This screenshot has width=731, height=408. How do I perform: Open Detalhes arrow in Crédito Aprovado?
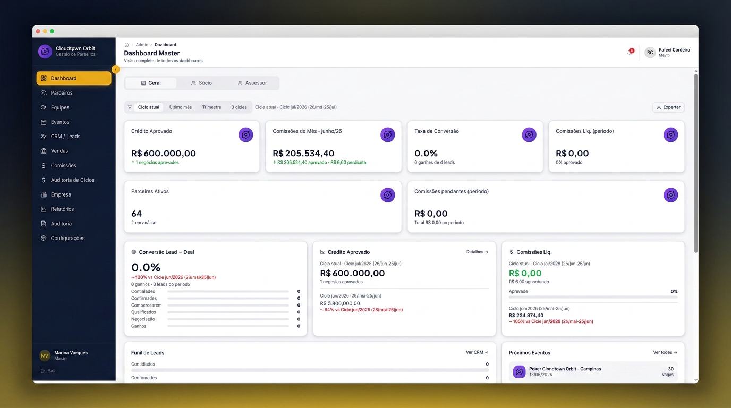click(478, 252)
